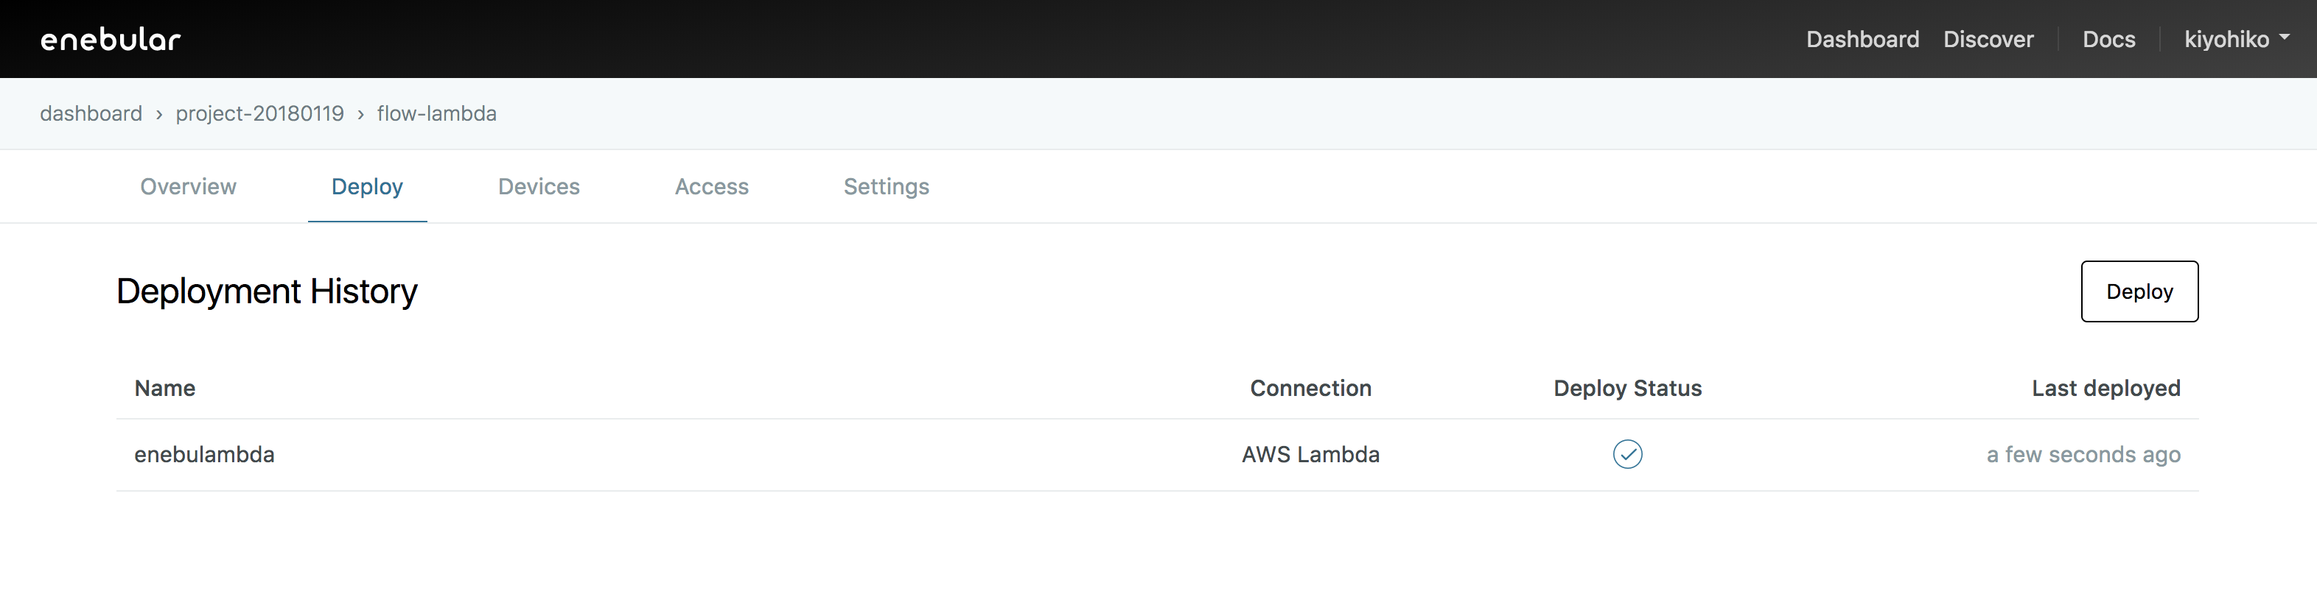Select the Deploy tab
The height and width of the screenshot is (605, 2317).
(x=367, y=186)
